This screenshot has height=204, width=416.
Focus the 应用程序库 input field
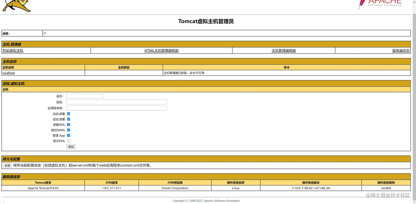(116, 108)
